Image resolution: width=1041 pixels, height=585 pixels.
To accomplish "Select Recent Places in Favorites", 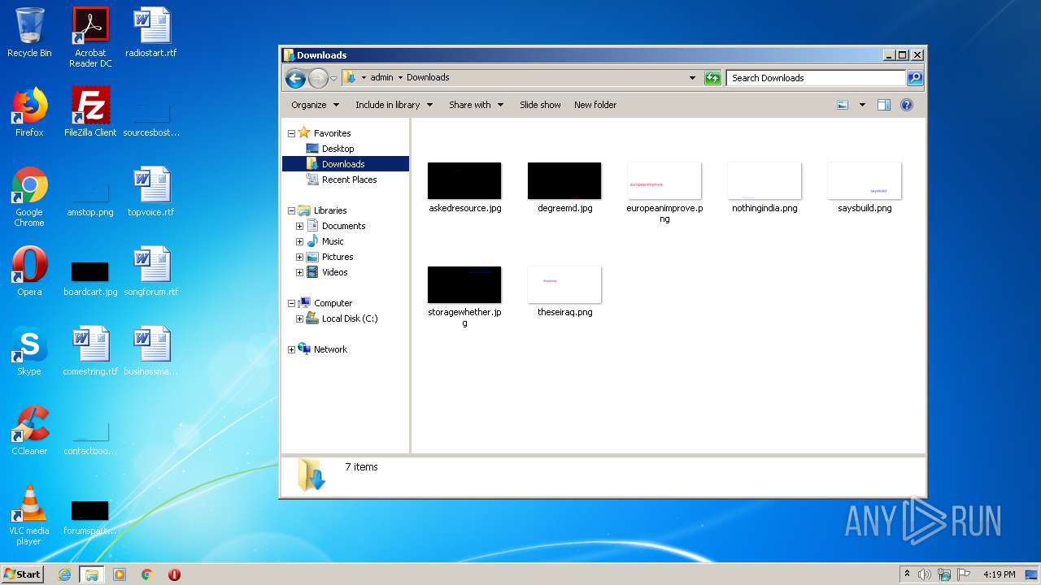I will [349, 180].
